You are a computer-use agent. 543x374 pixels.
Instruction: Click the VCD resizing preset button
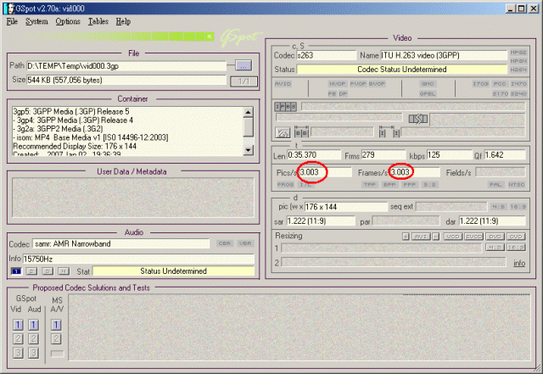[453, 237]
